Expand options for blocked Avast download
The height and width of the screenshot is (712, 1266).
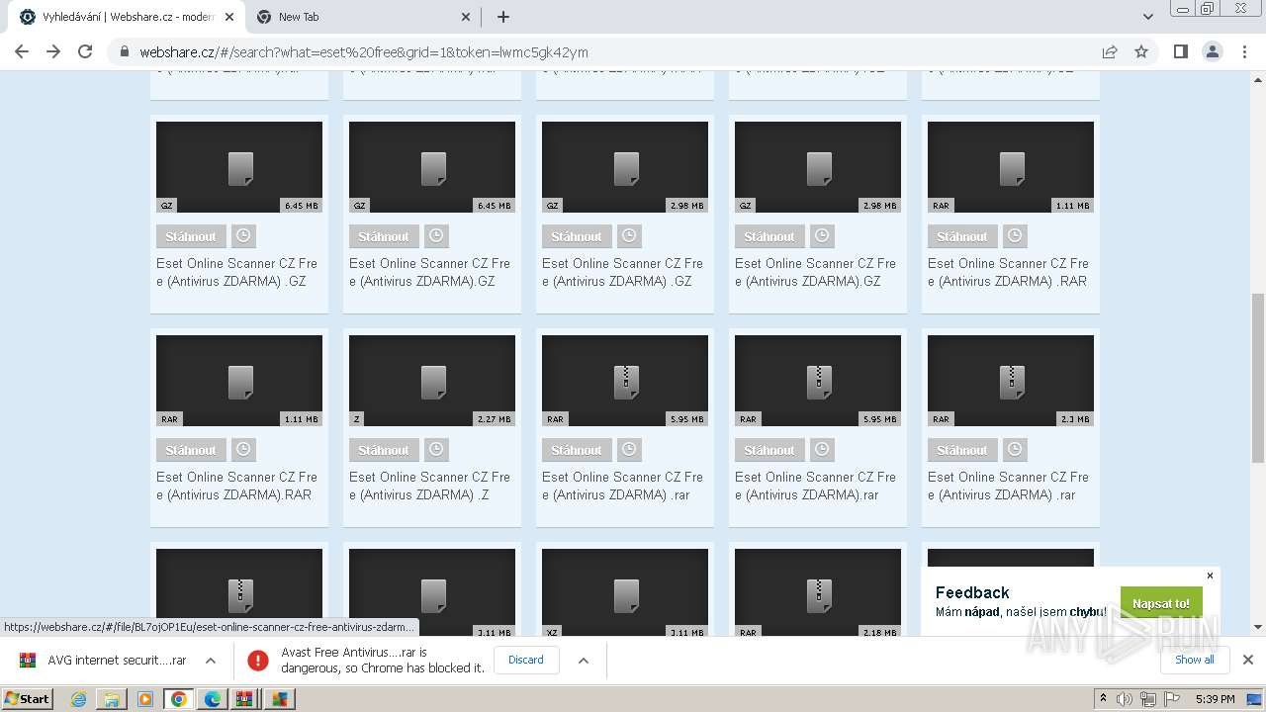pyautogui.click(x=584, y=661)
